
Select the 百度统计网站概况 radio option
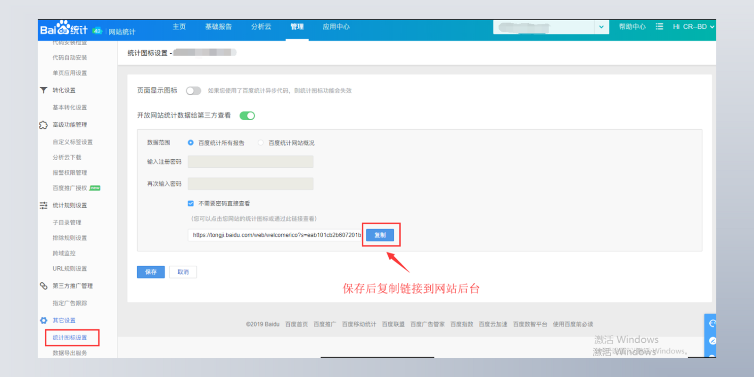[261, 143]
